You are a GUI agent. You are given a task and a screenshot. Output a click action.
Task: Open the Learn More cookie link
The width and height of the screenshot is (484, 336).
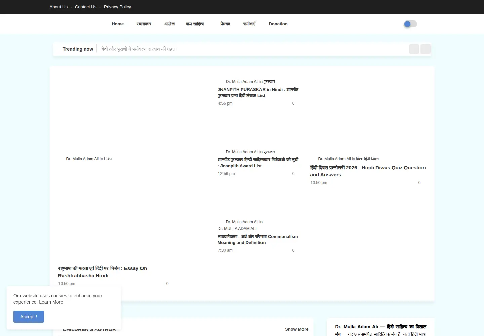coord(51,302)
